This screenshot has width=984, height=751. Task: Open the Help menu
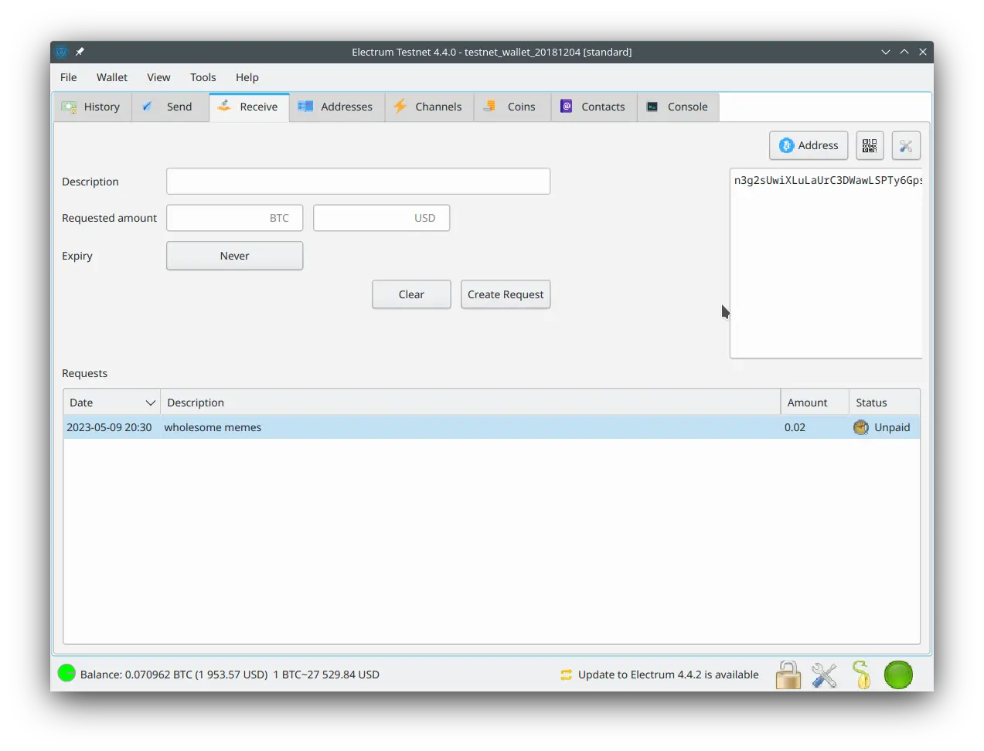[x=247, y=77]
